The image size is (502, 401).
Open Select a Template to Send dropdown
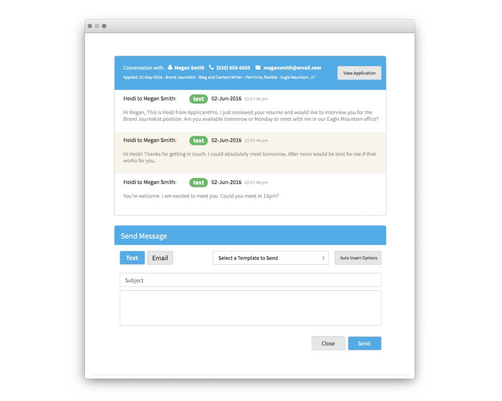[x=270, y=258]
